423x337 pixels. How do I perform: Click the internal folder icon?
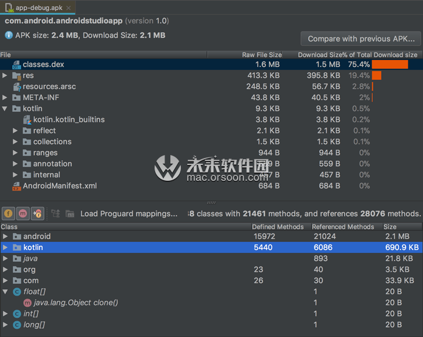coord(27,175)
